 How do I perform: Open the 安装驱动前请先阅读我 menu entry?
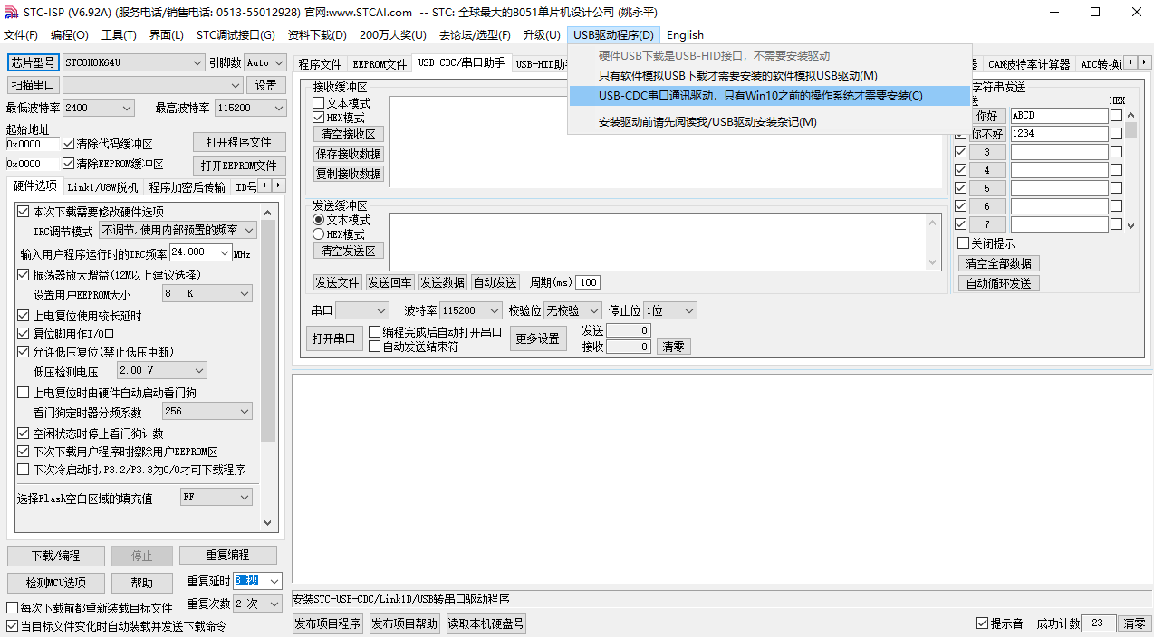[x=768, y=122]
